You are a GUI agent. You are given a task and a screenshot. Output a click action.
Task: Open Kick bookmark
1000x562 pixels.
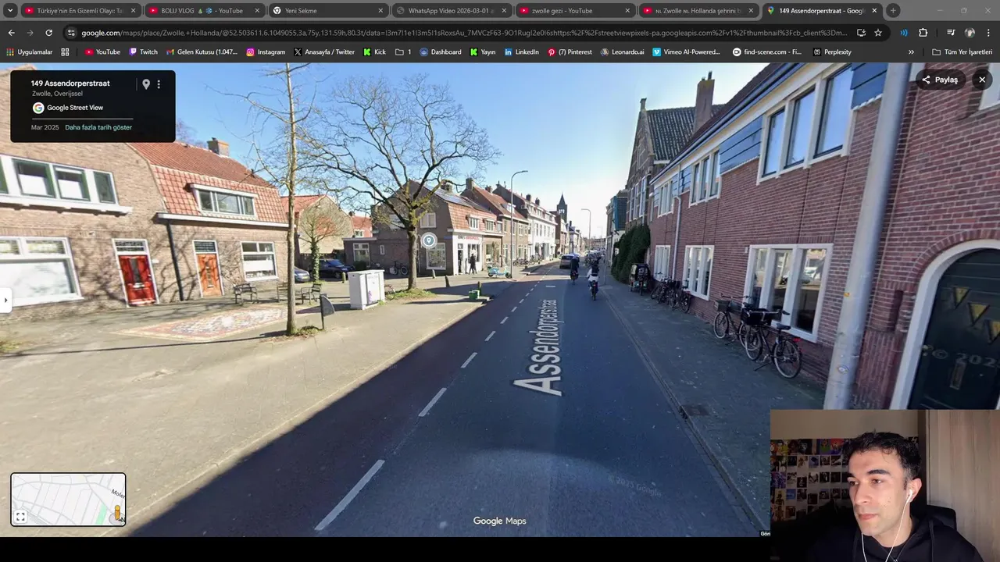(374, 52)
